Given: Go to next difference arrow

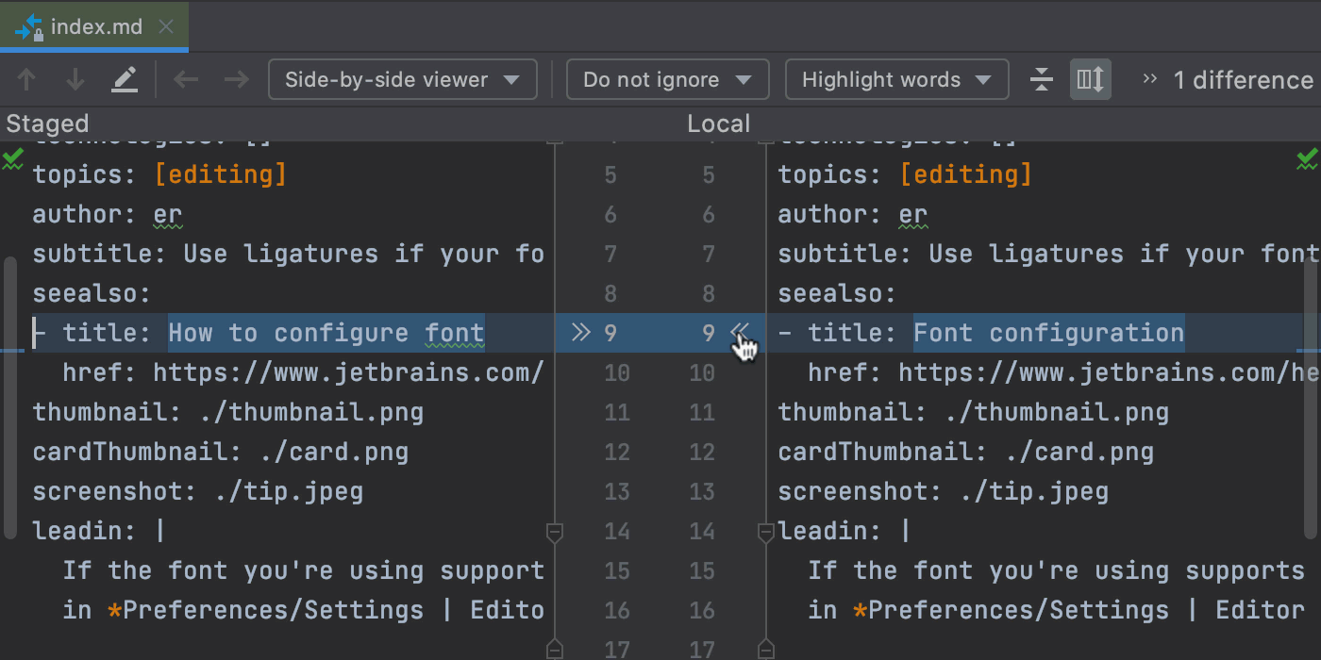Looking at the screenshot, I should coord(75,80).
